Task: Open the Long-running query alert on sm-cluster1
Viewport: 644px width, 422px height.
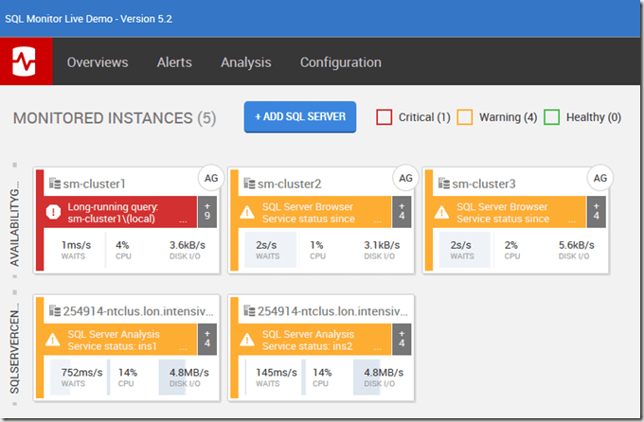Action: (120, 212)
